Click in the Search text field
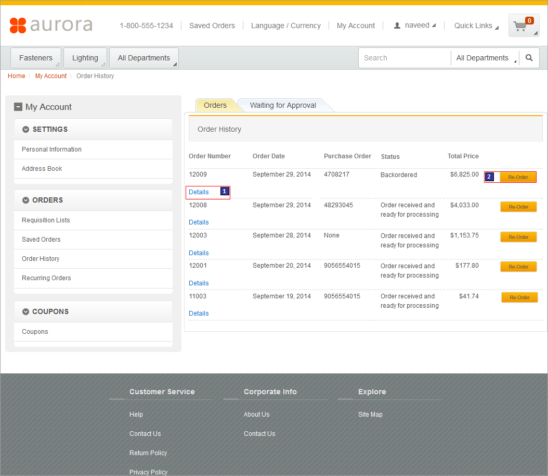The height and width of the screenshot is (476, 548). point(404,58)
